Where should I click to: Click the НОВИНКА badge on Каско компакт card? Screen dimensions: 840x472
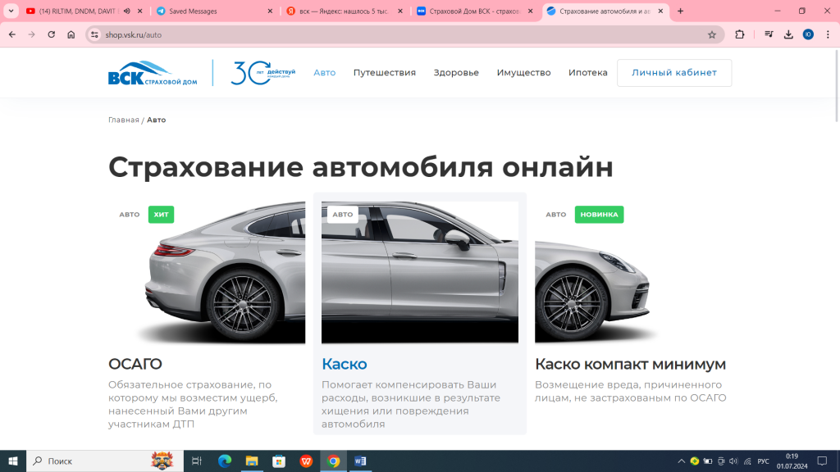pos(599,215)
